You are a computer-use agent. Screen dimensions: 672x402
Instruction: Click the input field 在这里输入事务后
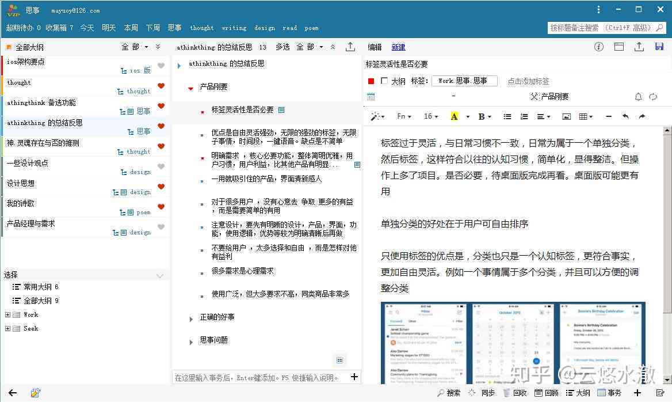click(x=261, y=378)
